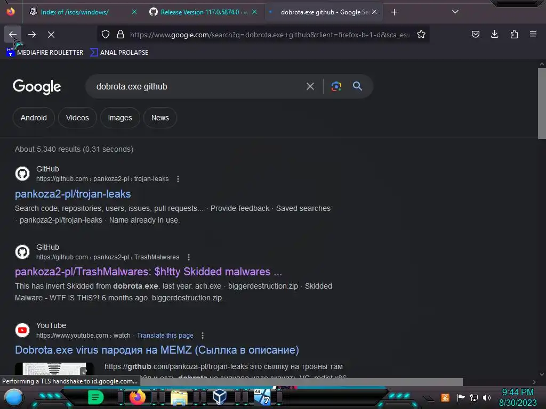Screen dimensions: 546x409
Task: Select the dobrota.exe github Google Search tab
Action: click(324, 12)
